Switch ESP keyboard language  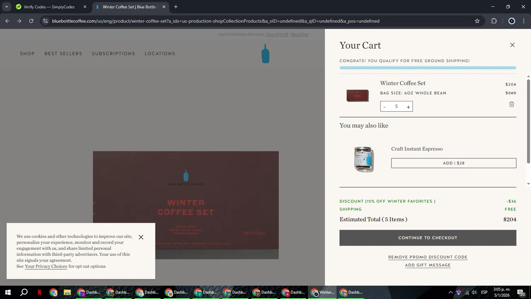(x=484, y=292)
